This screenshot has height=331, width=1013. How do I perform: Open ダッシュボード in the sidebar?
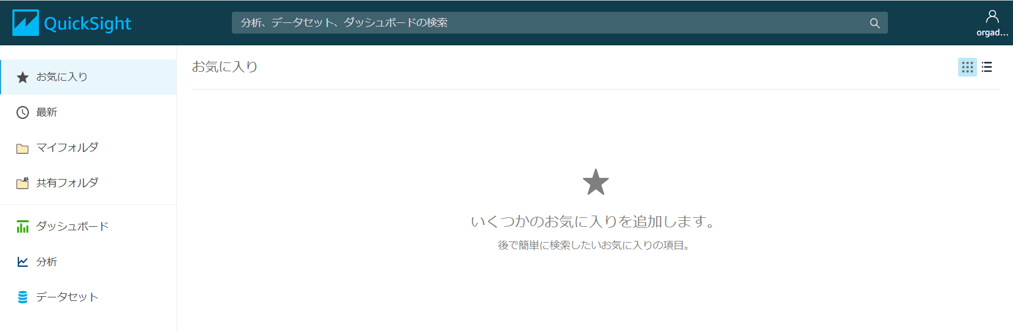(88, 227)
